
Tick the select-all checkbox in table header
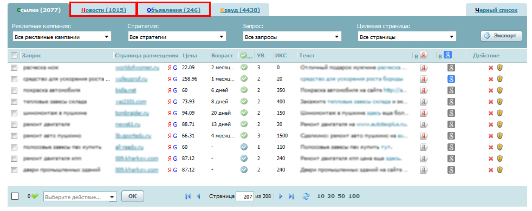(14, 55)
